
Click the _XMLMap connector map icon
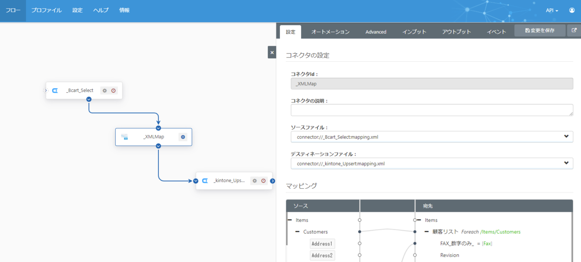click(124, 137)
